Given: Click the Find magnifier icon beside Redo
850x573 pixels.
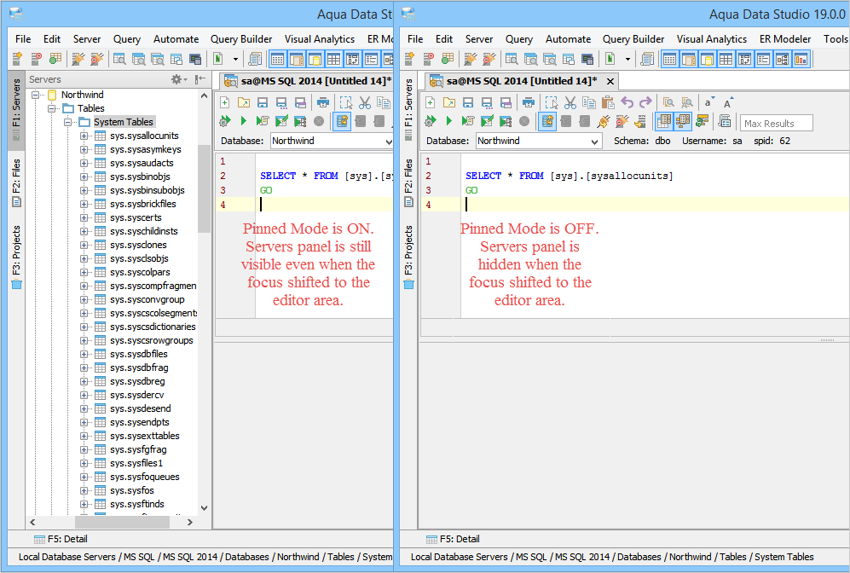Looking at the screenshot, I should pyautogui.click(x=669, y=102).
